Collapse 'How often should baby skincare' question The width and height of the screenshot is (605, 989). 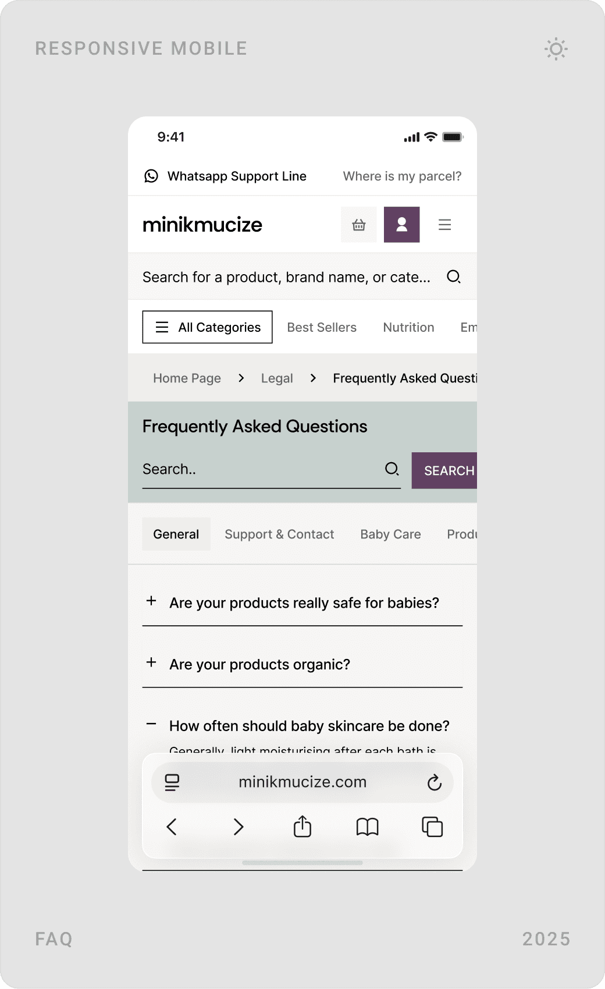tap(151, 725)
